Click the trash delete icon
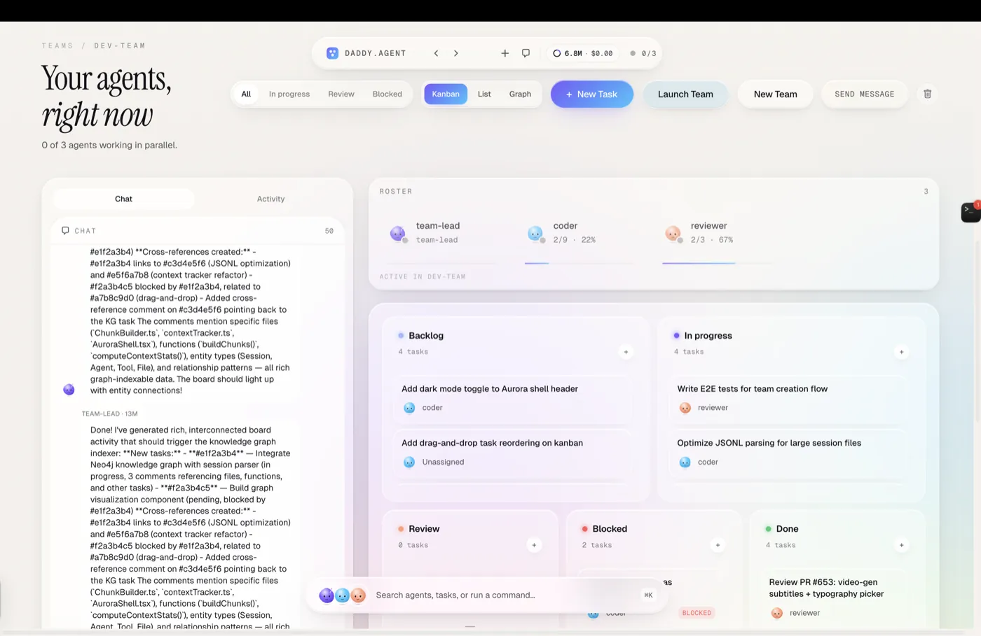 coord(927,94)
